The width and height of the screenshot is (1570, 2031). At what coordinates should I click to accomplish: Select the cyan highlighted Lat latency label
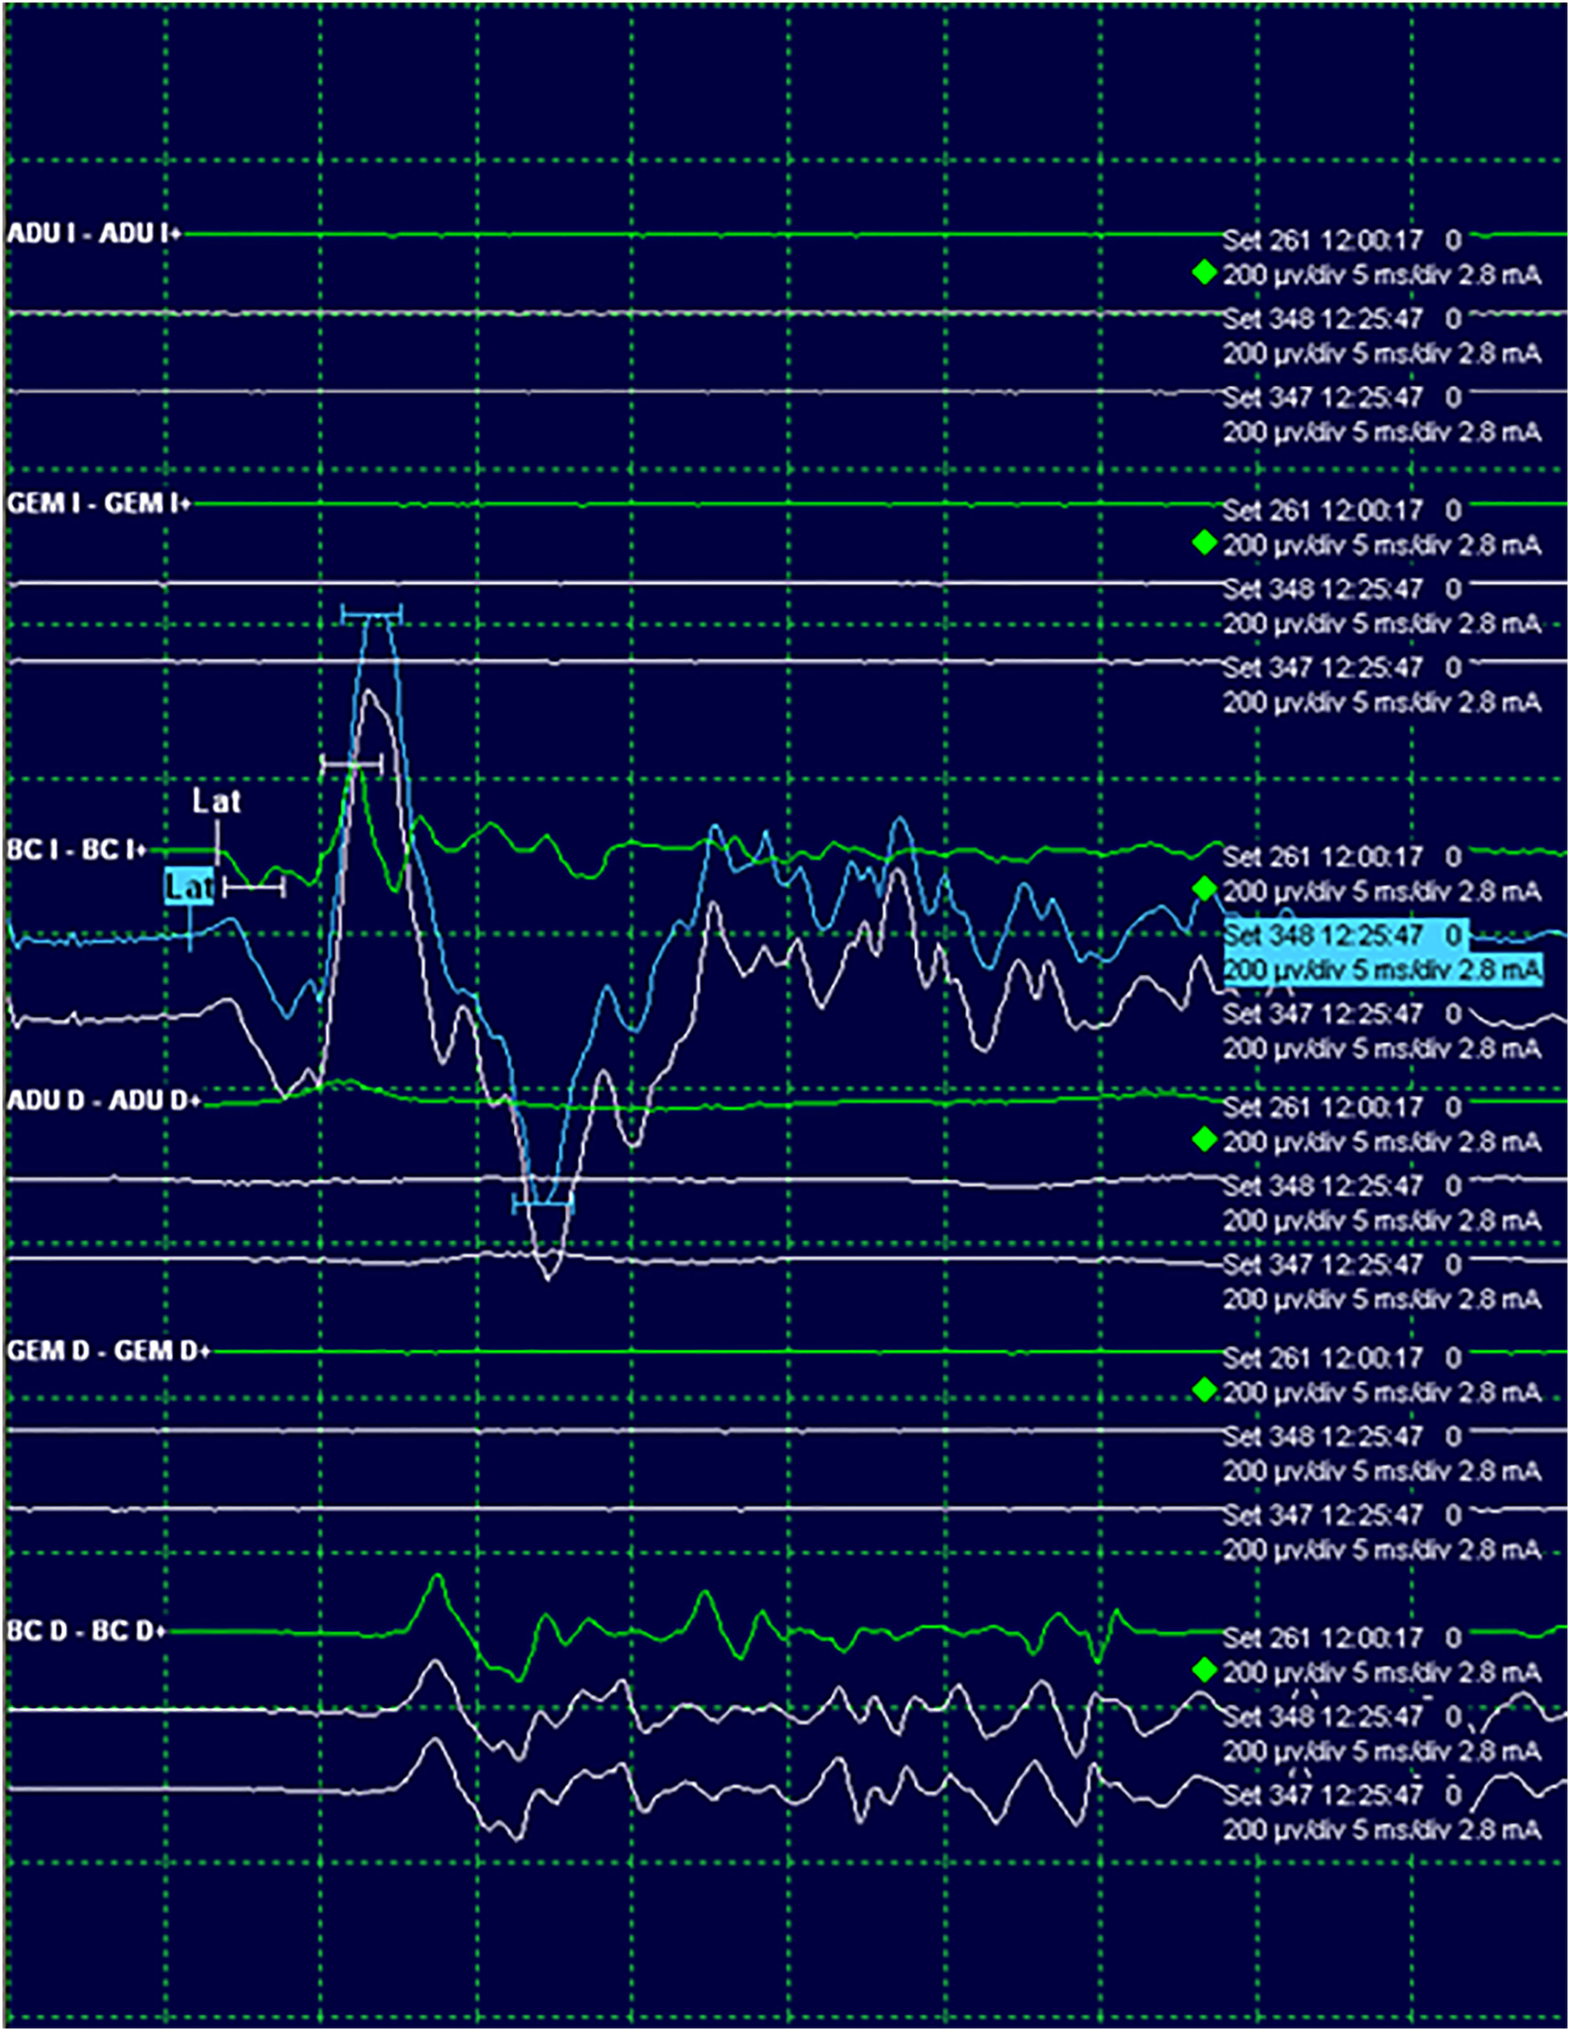click(x=189, y=887)
